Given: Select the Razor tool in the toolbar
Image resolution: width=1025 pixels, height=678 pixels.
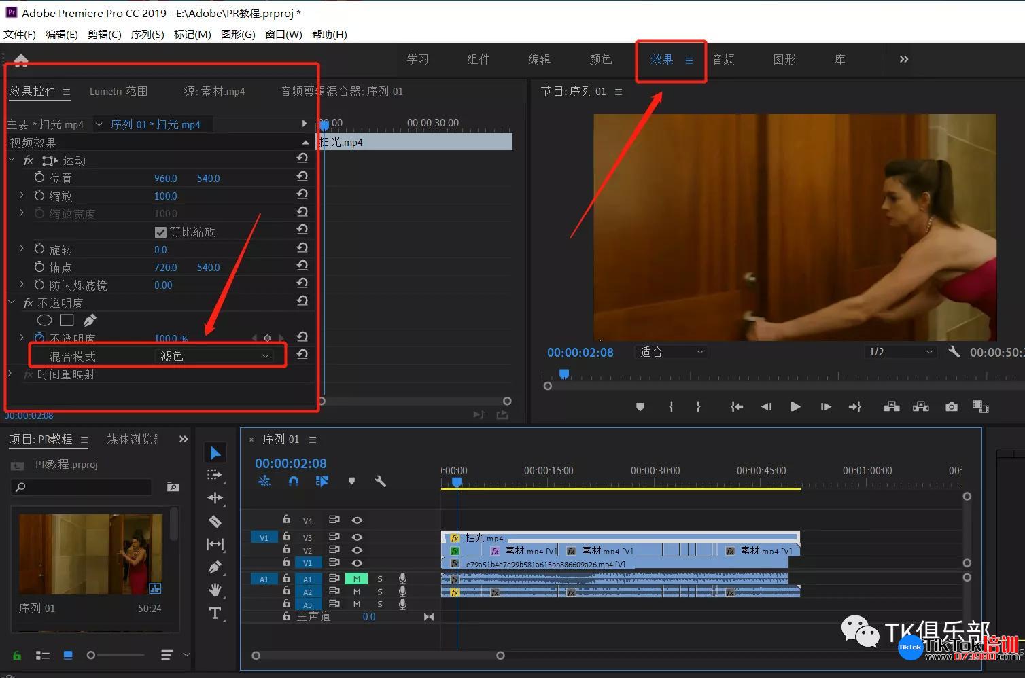Looking at the screenshot, I should (215, 521).
